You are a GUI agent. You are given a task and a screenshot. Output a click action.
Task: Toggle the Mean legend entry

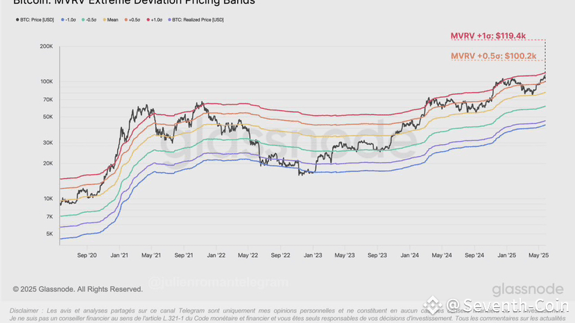tap(110, 20)
